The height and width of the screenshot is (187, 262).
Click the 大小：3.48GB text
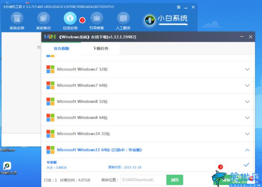point(56,167)
